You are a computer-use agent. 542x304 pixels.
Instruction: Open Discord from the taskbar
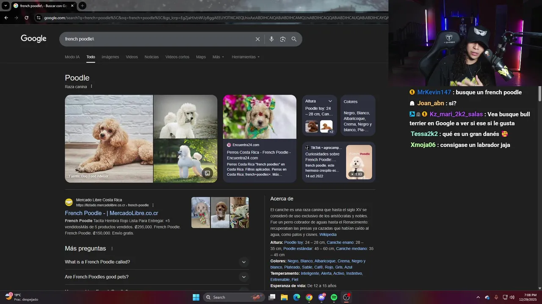click(321, 297)
